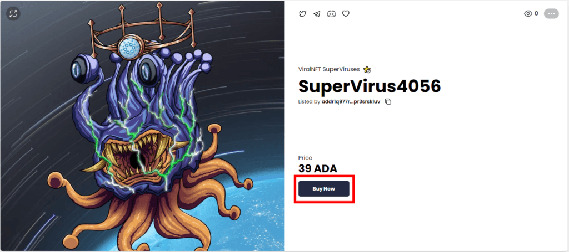Image resolution: width=569 pixels, height=252 pixels.
Task: Click the Listed by label
Action: coord(309,101)
